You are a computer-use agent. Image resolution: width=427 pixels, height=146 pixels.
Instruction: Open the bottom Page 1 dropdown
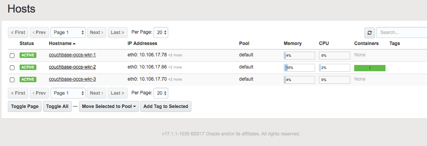pyautogui.click(x=68, y=93)
